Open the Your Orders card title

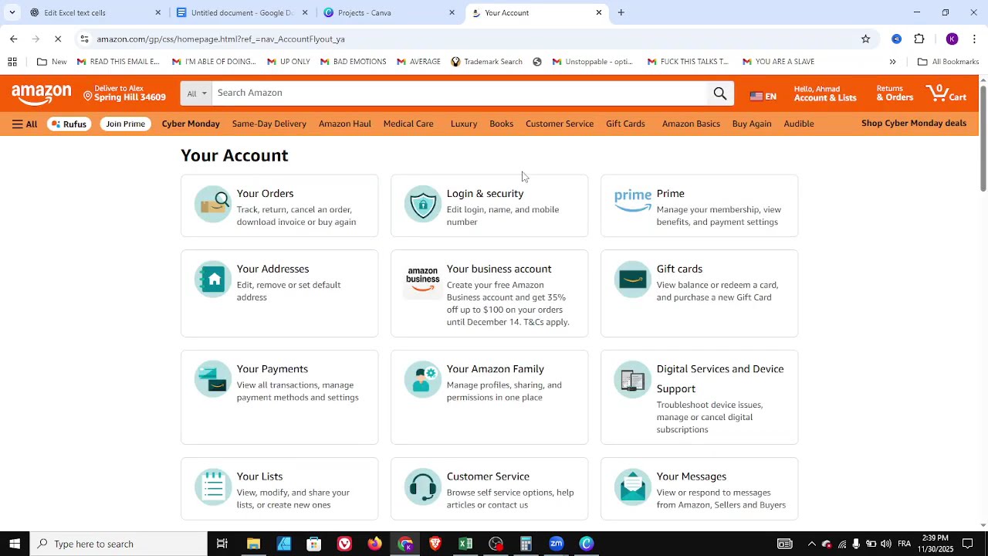pos(265,194)
